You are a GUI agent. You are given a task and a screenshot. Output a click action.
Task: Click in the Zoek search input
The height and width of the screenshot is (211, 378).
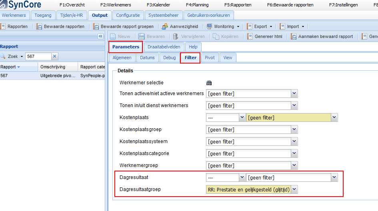click(38, 56)
